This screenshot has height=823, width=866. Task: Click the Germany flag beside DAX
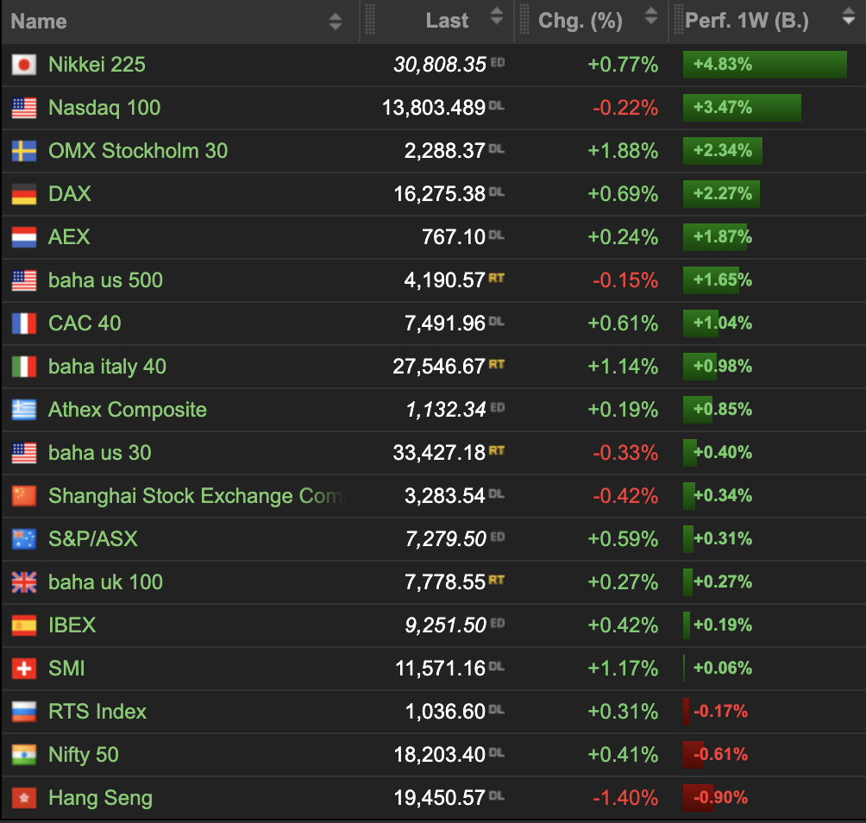[x=24, y=194]
